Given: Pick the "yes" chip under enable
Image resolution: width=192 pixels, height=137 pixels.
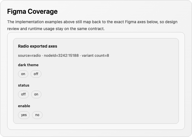Looking at the screenshot, I should click(x=24, y=115).
